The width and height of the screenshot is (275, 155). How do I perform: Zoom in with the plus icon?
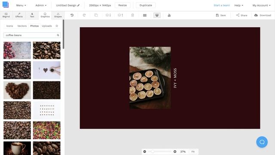(175, 152)
